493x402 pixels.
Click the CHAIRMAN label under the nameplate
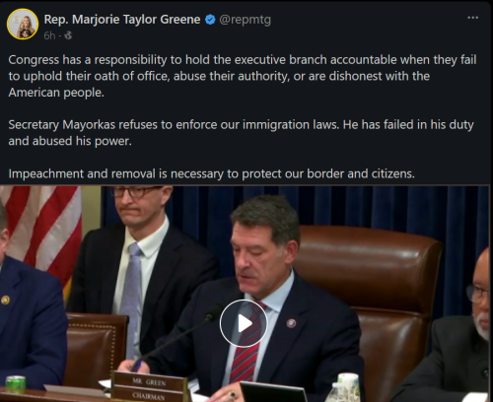click(148, 395)
